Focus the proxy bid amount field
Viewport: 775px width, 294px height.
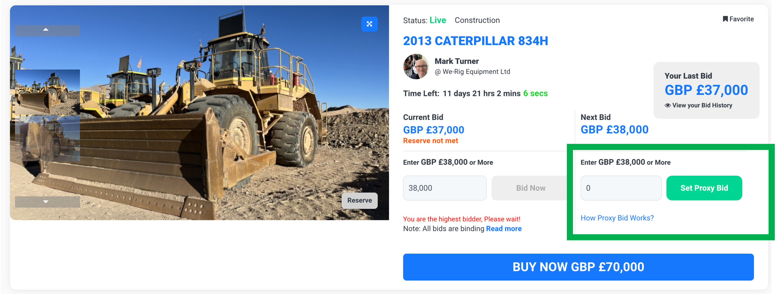click(621, 188)
